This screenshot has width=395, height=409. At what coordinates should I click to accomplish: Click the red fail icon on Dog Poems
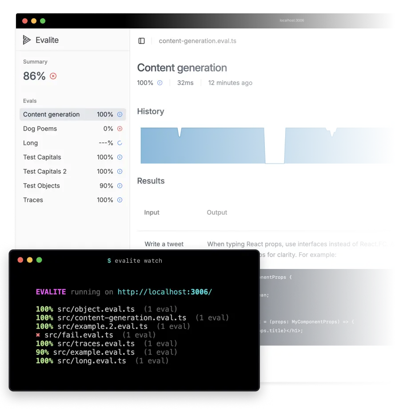point(120,128)
